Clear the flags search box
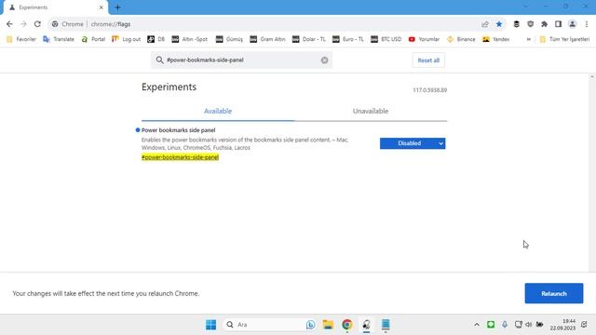The height and width of the screenshot is (335, 596). pyautogui.click(x=324, y=60)
